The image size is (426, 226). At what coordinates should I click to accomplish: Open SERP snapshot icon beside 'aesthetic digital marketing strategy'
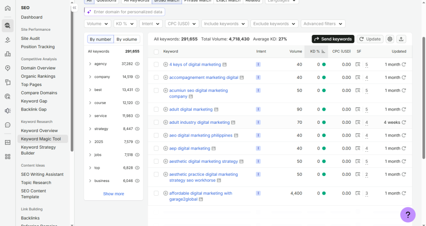point(242,162)
